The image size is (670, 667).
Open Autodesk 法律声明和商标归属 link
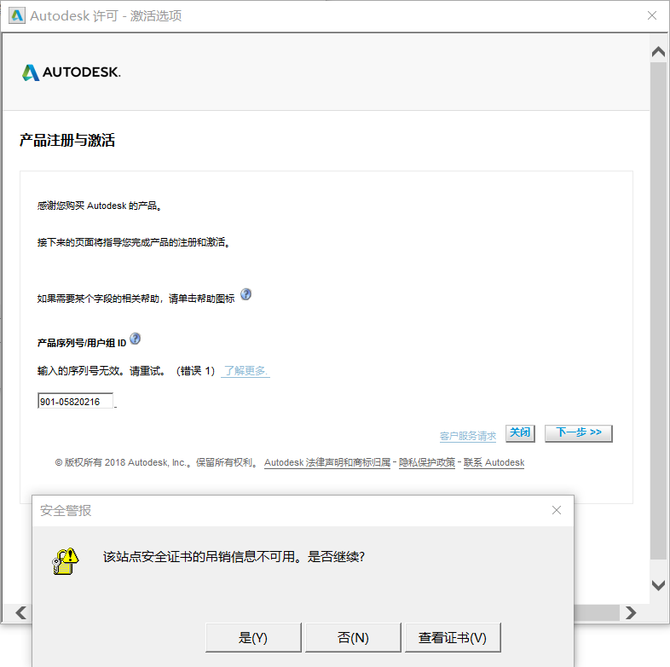327,462
